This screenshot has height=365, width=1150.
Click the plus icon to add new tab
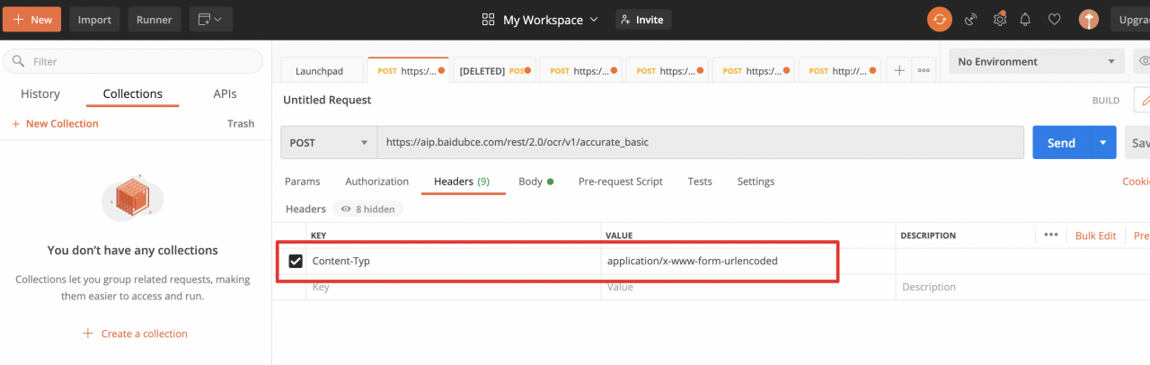(x=899, y=70)
